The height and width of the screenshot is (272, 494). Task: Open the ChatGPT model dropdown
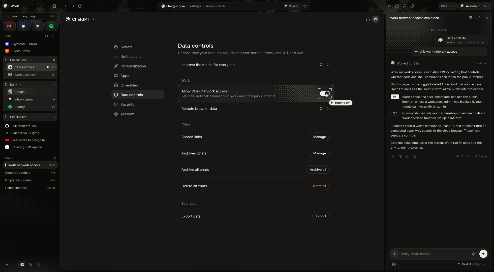80,19
